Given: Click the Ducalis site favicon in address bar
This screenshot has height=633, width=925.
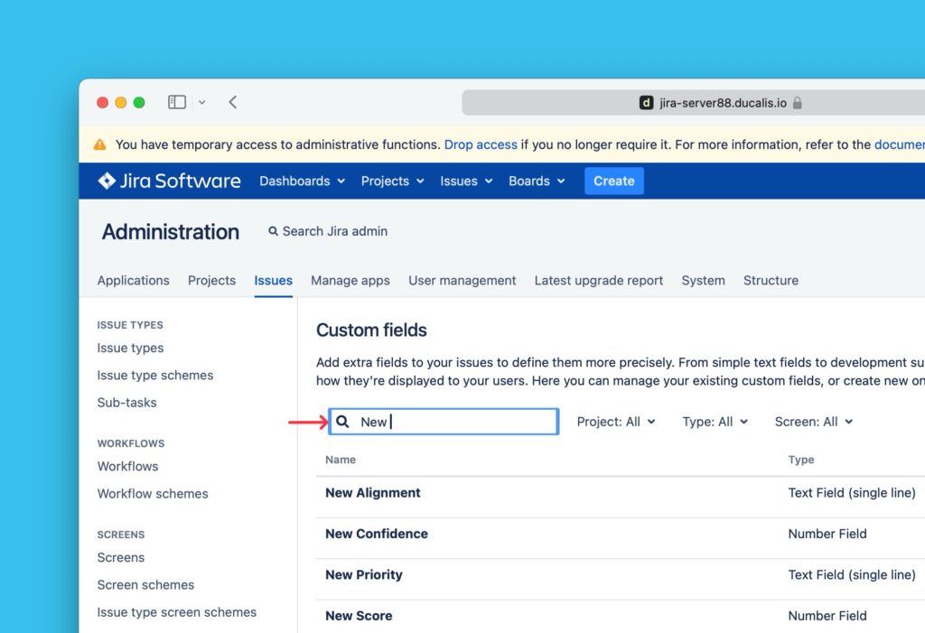Looking at the screenshot, I should coord(646,103).
